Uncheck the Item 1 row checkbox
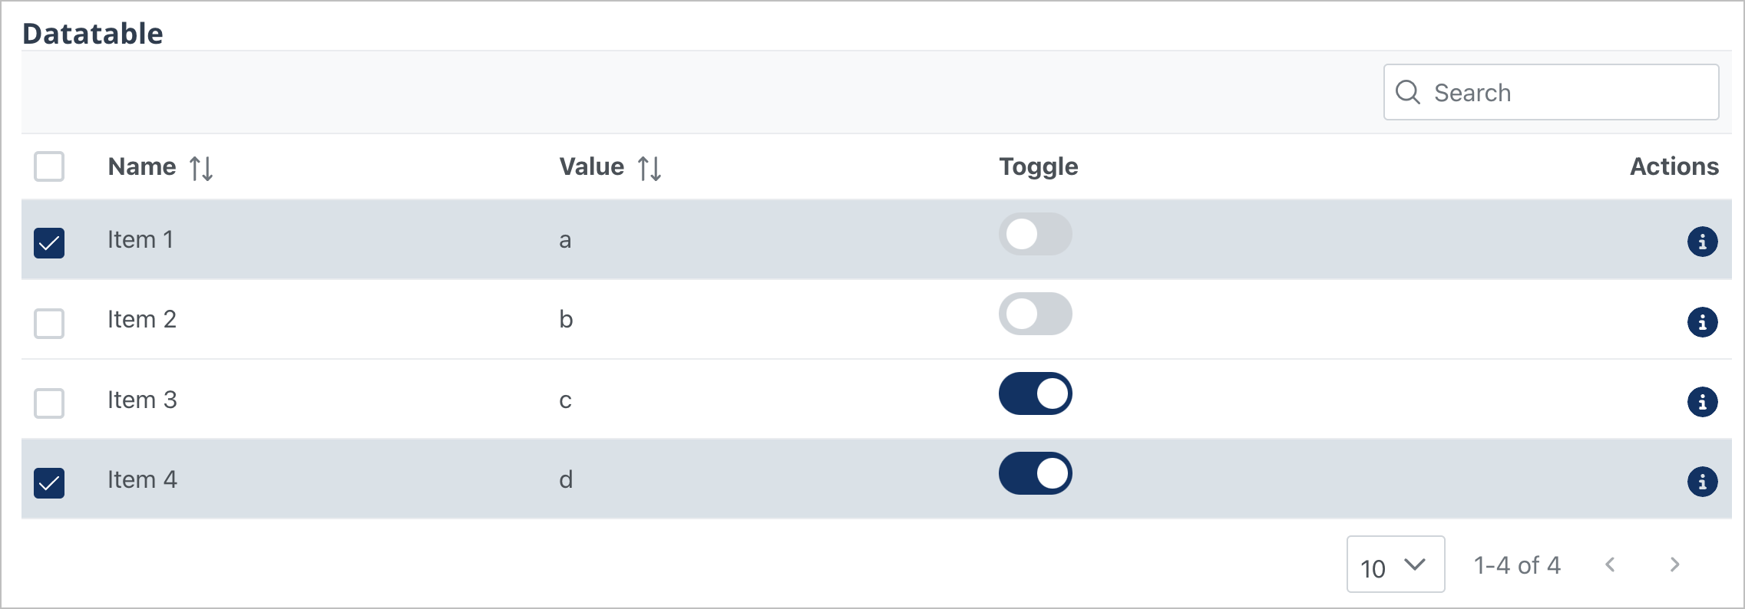Viewport: 1745px width, 609px height. click(x=49, y=245)
